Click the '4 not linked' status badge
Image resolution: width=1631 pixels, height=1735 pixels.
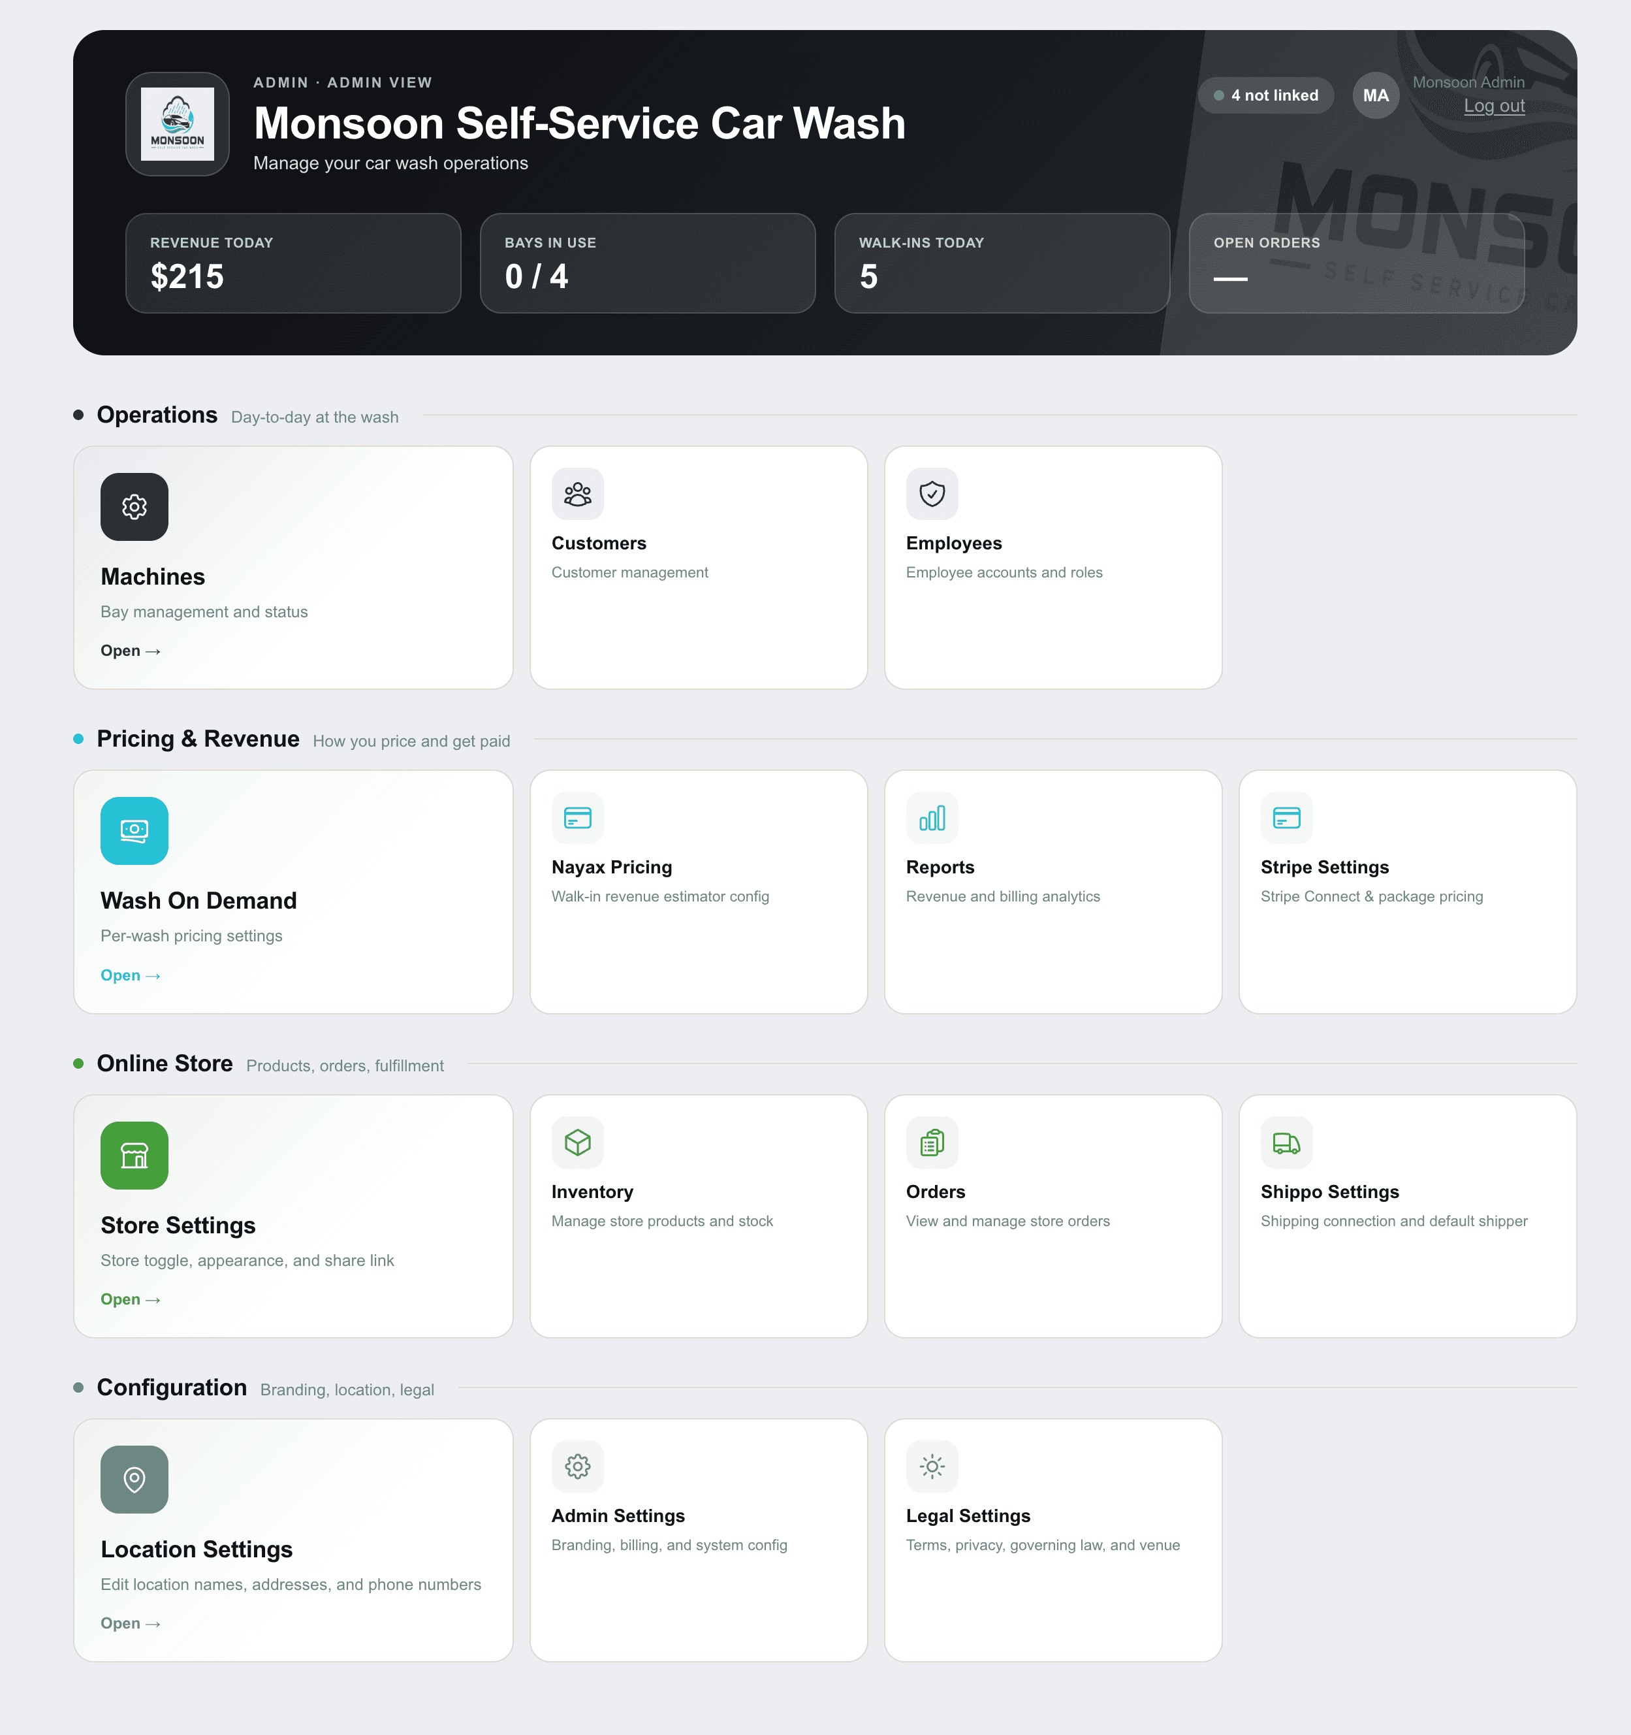(x=1265, y=95)
